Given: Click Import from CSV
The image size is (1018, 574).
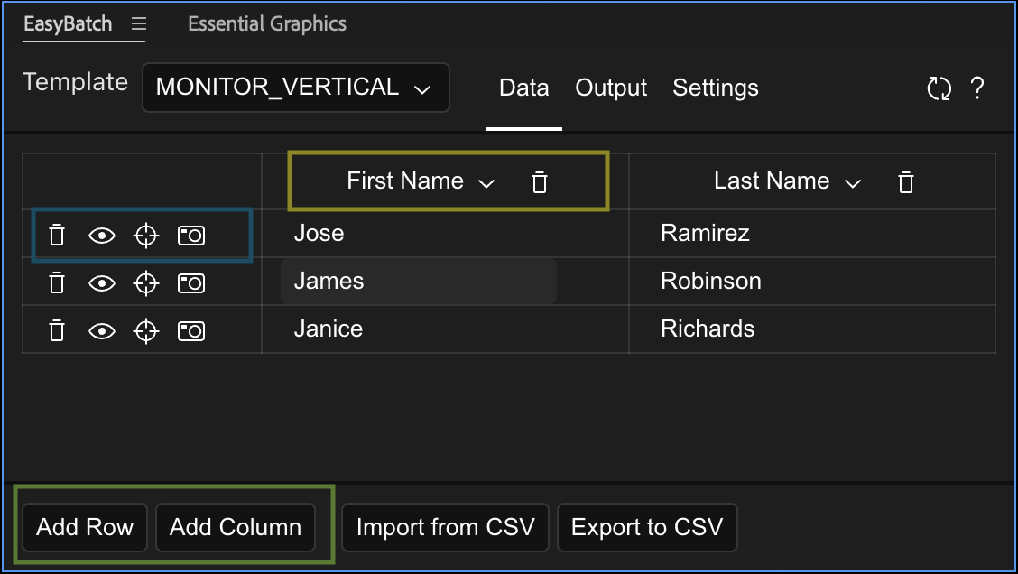Looking at the screenshot, I should pyautogui.click(x=446, y=527).
